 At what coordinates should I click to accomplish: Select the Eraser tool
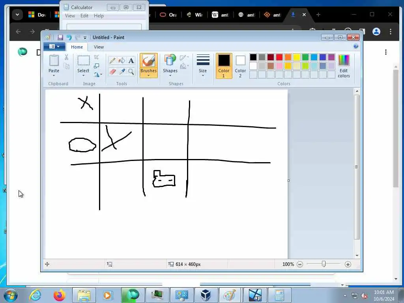[112, 72]
